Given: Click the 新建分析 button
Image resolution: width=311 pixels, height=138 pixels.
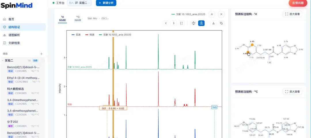Looking at the screenshot, I should (106, 3).
